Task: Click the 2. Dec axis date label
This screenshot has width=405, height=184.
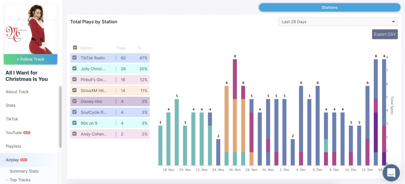Action: (284, 170)
